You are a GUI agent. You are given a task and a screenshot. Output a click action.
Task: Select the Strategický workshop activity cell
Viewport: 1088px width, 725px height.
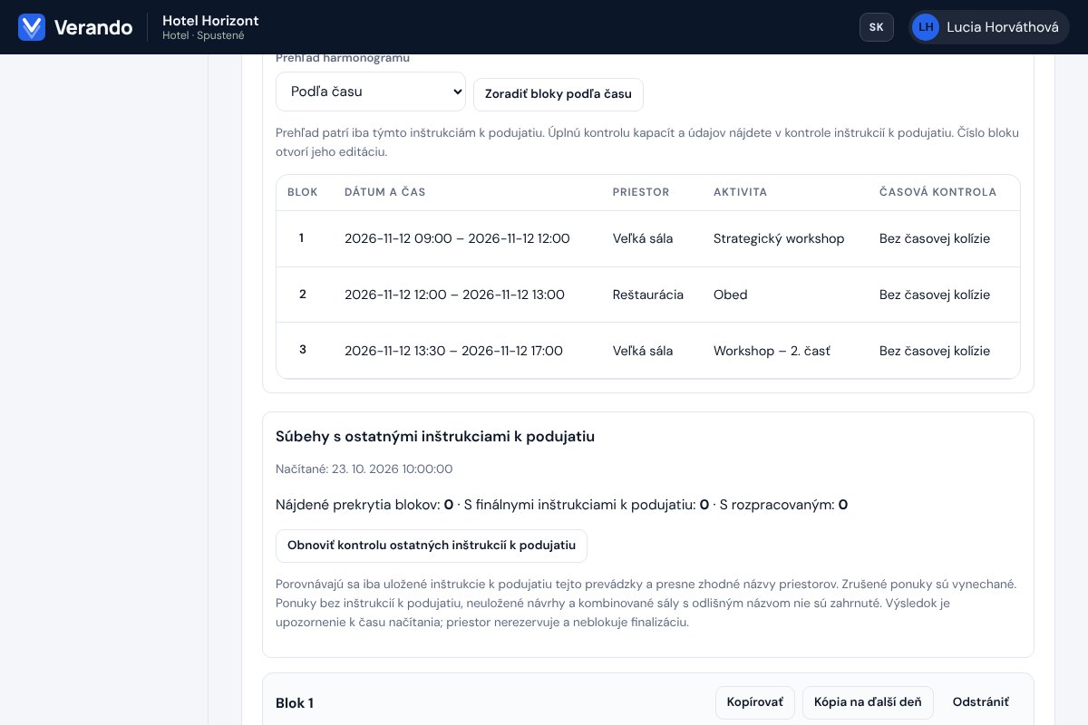pos(779,238)
